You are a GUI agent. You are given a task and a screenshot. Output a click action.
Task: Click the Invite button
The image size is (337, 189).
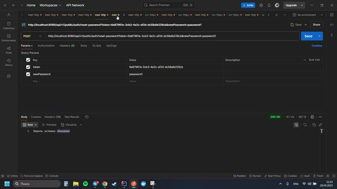coord(248,5)
